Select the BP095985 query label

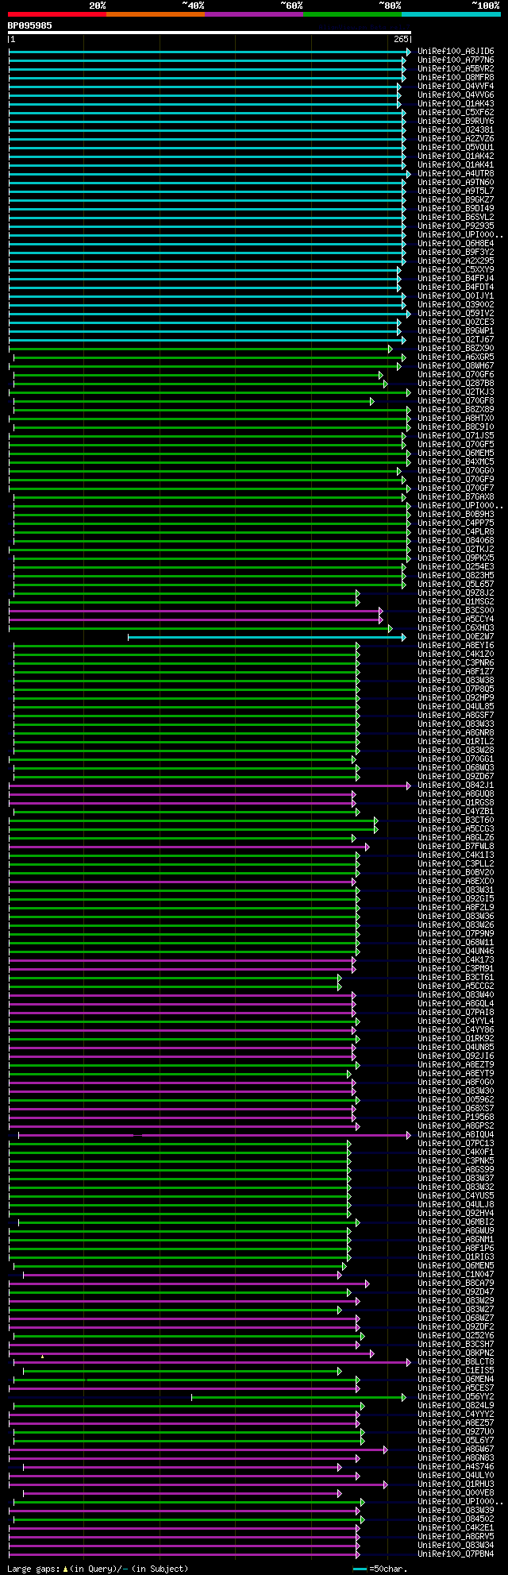click(x=30, y=25)
